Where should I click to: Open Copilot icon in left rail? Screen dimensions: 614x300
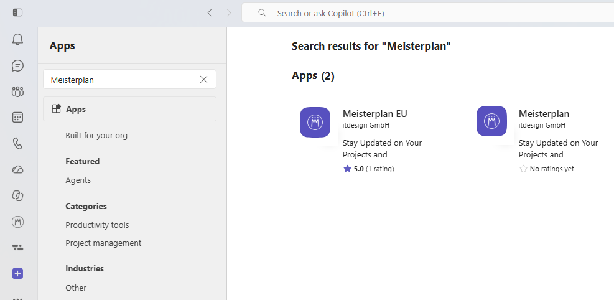(x=17, y=195)
